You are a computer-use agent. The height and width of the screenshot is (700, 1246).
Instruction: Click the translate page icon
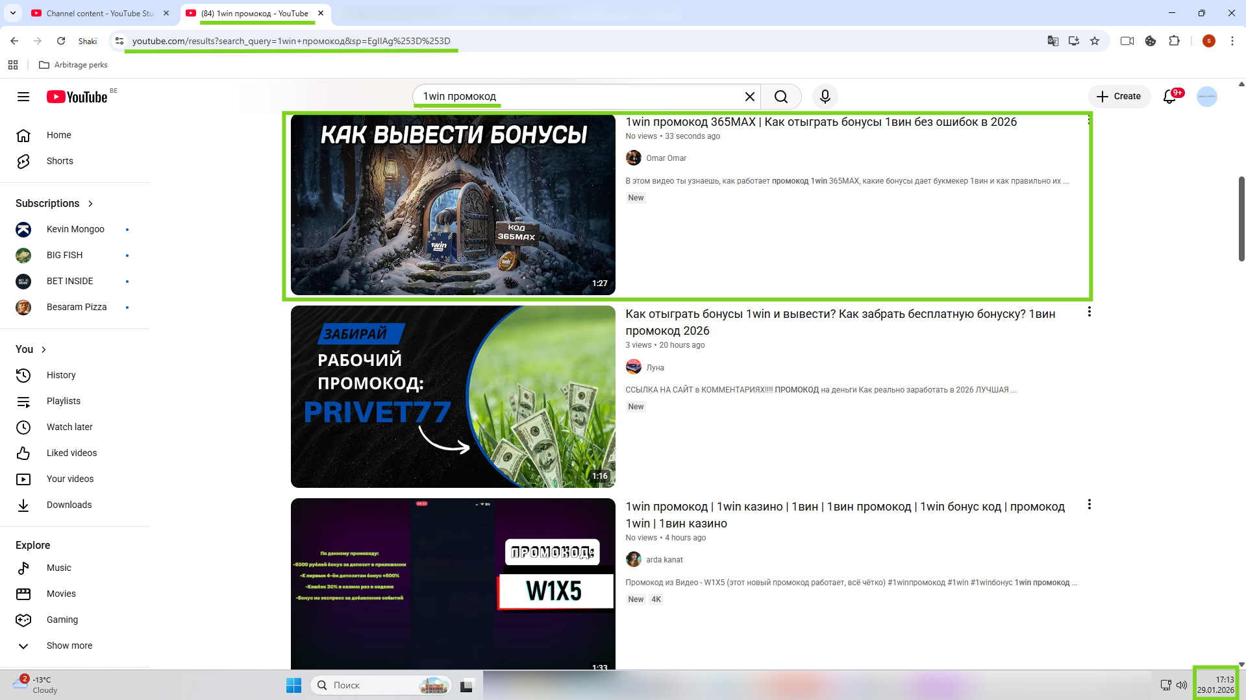tap(1053, 41)
